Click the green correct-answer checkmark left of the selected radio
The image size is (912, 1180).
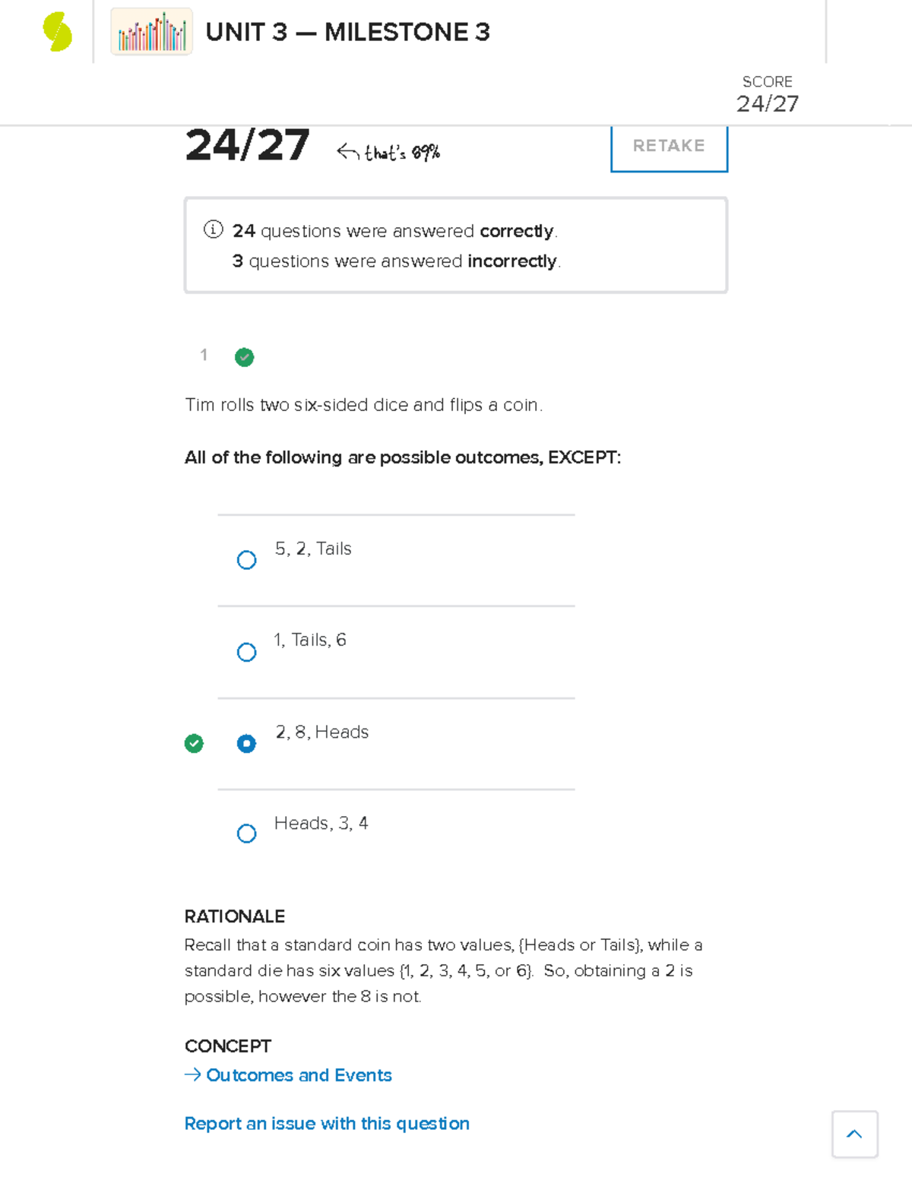pos(194,743)
